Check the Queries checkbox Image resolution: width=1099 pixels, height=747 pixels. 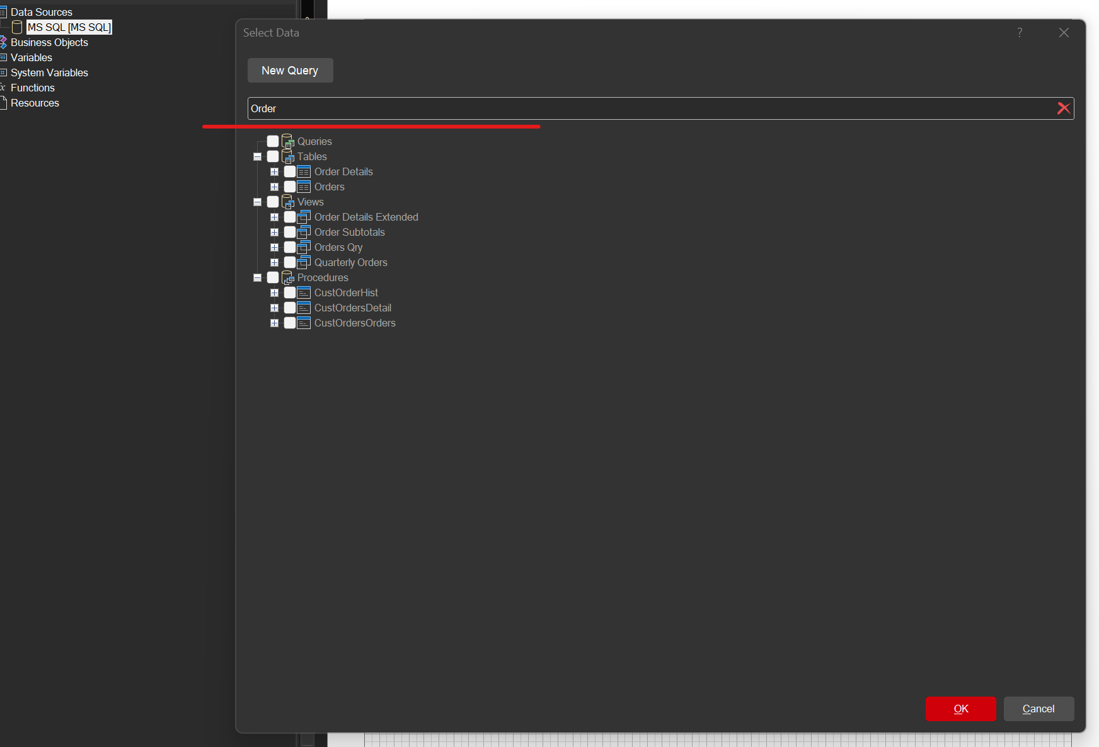click(x=273, y=141)
